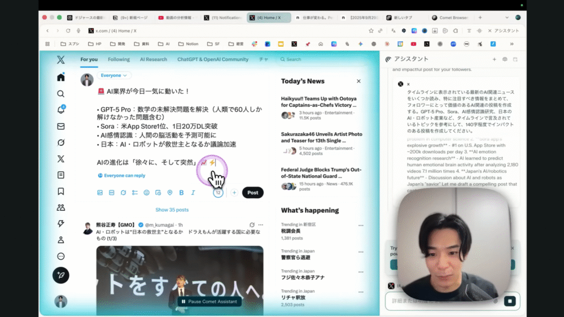The width and height of the screenshot is (564, 317).
Task: Toggle bold formatting in the composer
Action: coord(181,193)
